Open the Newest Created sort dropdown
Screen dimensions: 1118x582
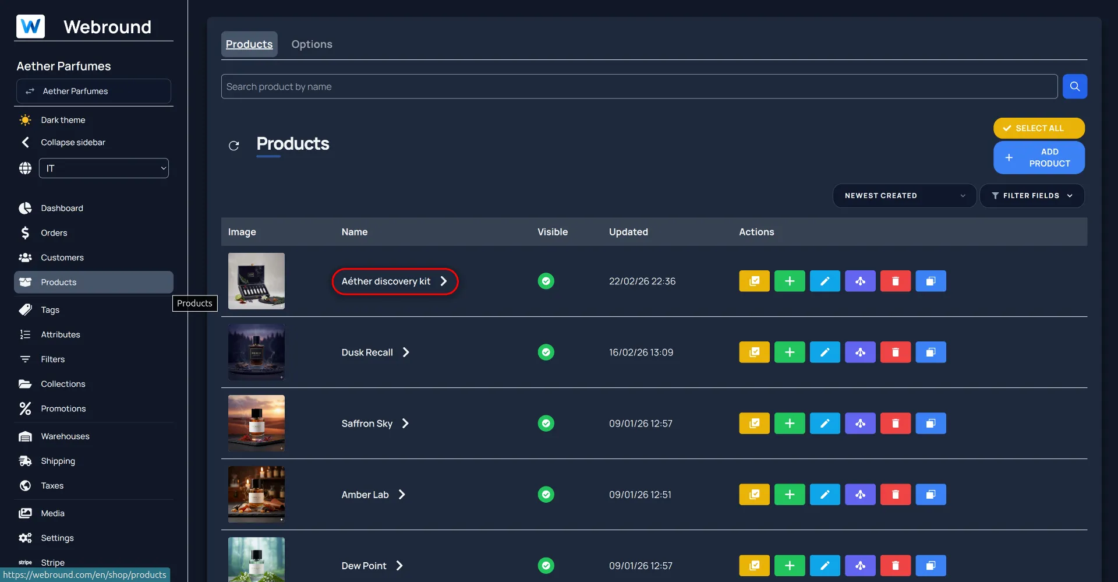pos(904,196)
